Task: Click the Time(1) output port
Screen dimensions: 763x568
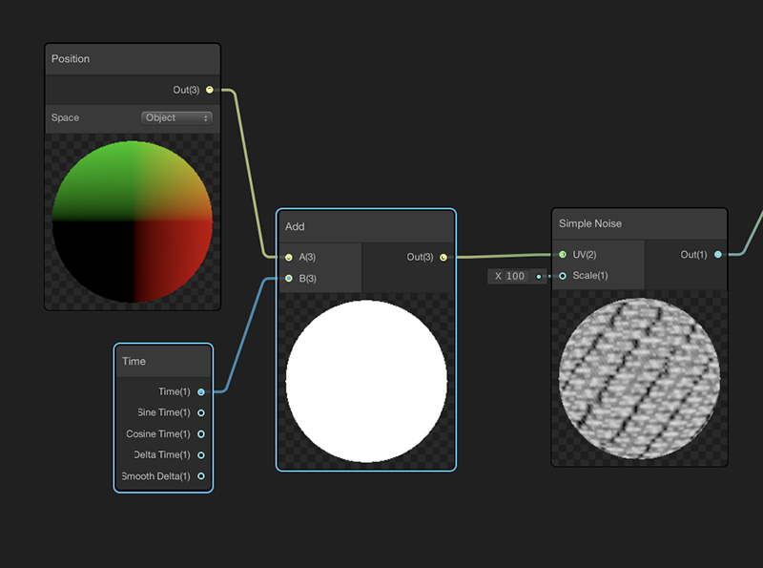Action: (x=200, y=390)
